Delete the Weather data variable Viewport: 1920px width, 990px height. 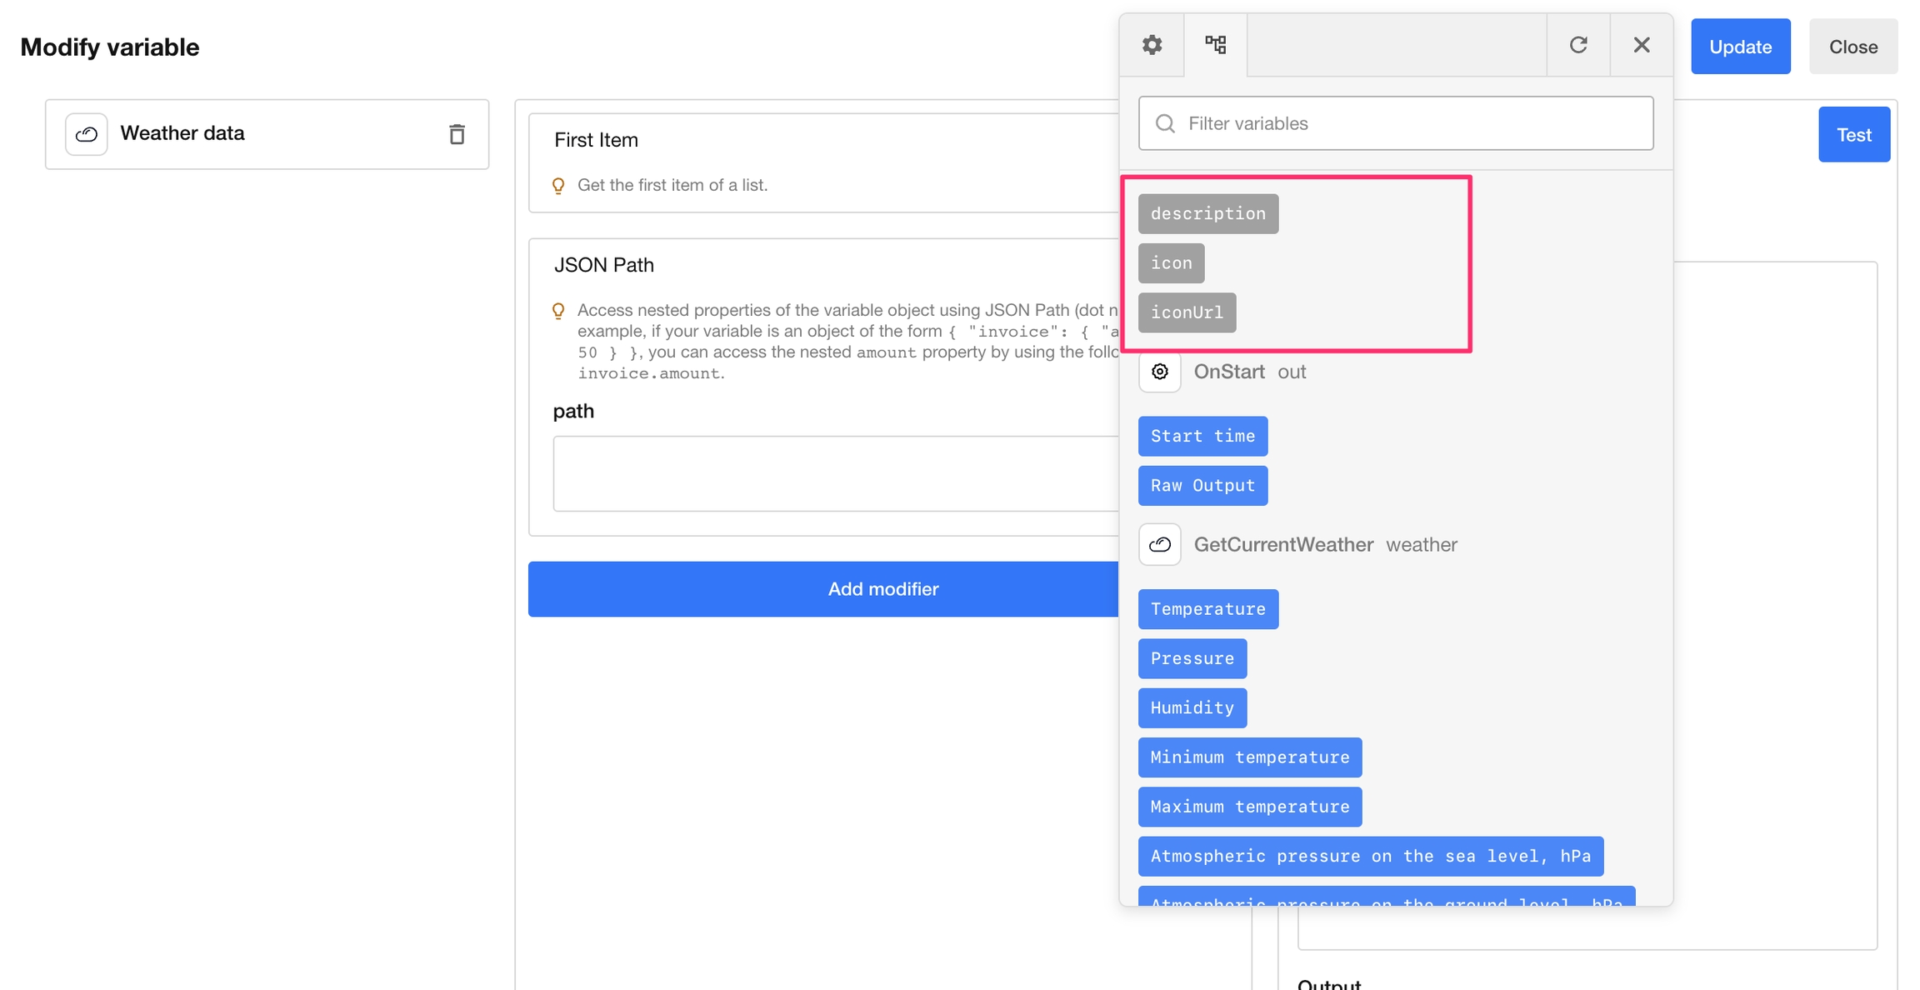(457, 134)
